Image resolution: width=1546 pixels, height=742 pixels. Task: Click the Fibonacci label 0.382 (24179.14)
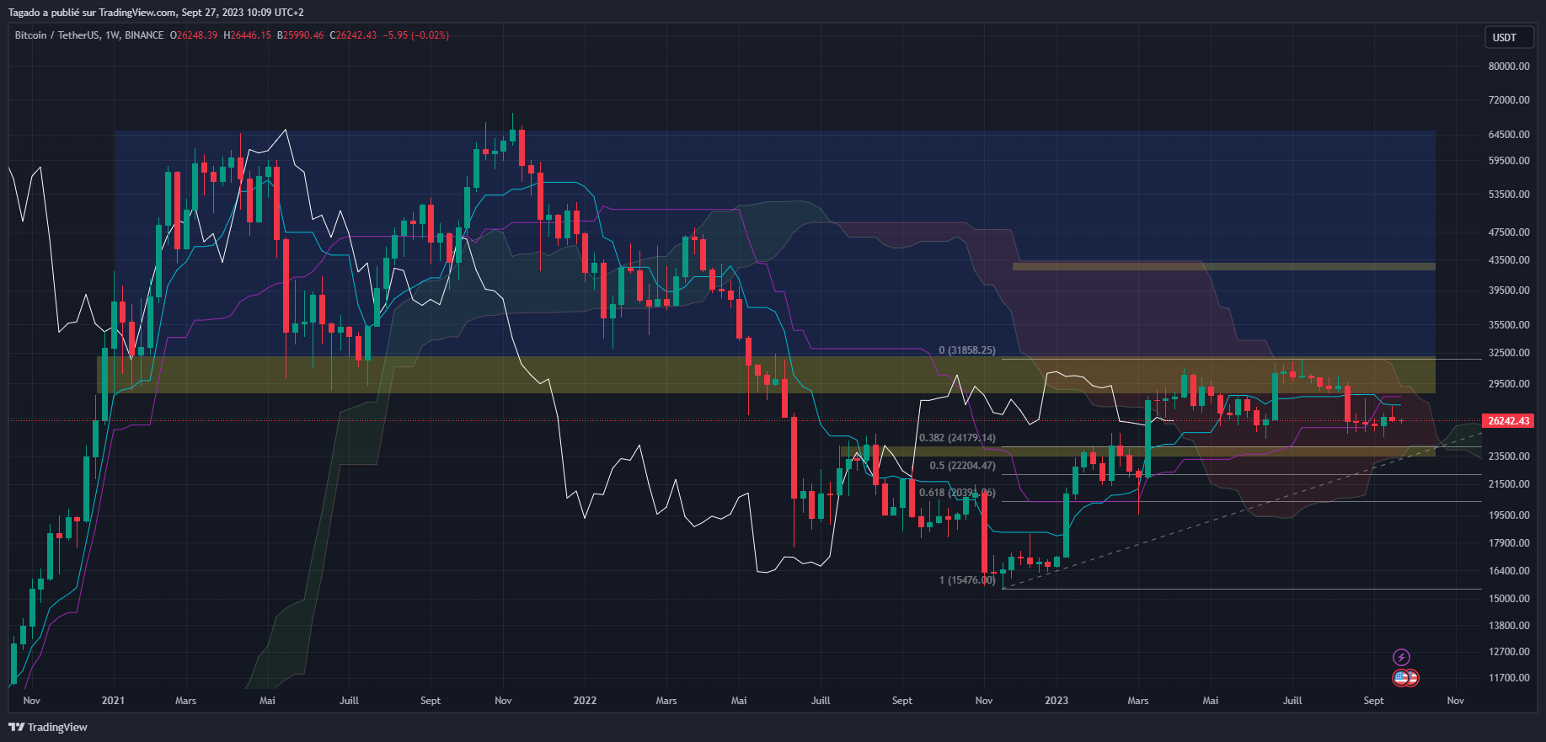[x=957, y=438]
